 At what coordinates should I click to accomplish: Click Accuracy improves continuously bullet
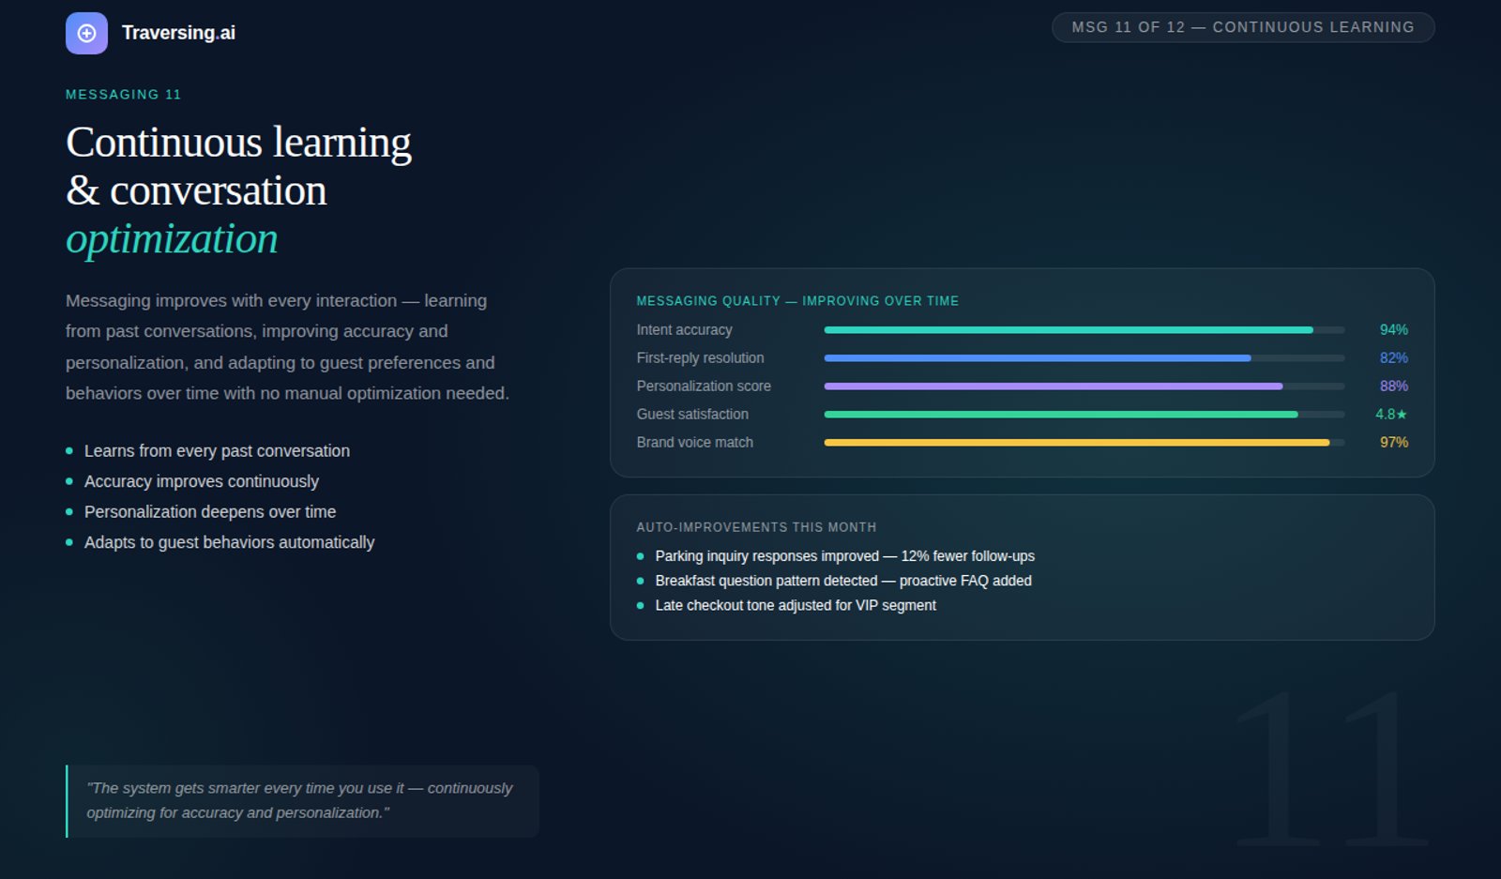click(202, 481)
